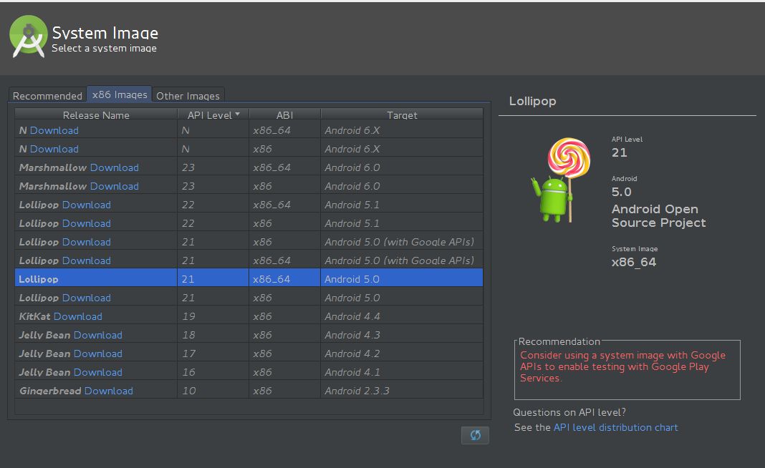Select the highlighted Lollipop x86_64 Android 5.0 row
This screenshot has height=468, width=765.
[x=249, y=279]
